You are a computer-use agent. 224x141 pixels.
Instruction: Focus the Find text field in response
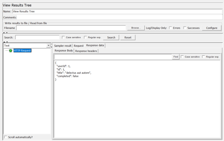(x=113, y=57)
